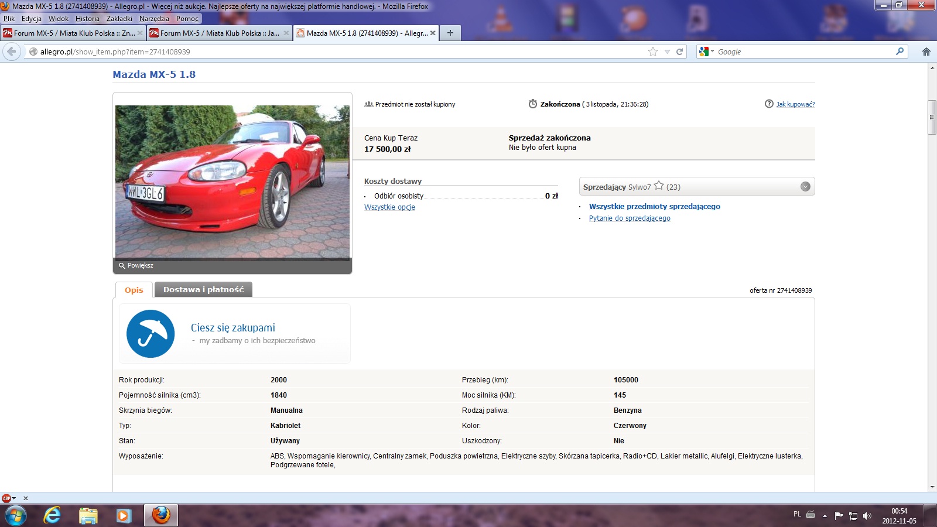
Task: Close the add-on bar
Action: (25, 498)
